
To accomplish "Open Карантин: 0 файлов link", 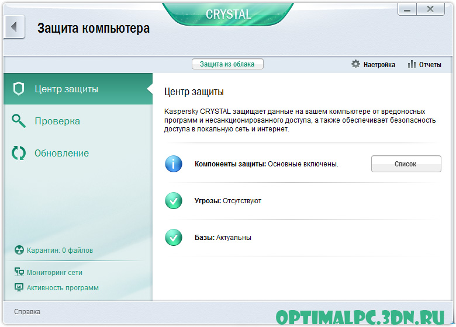I will tap(60, 251).
